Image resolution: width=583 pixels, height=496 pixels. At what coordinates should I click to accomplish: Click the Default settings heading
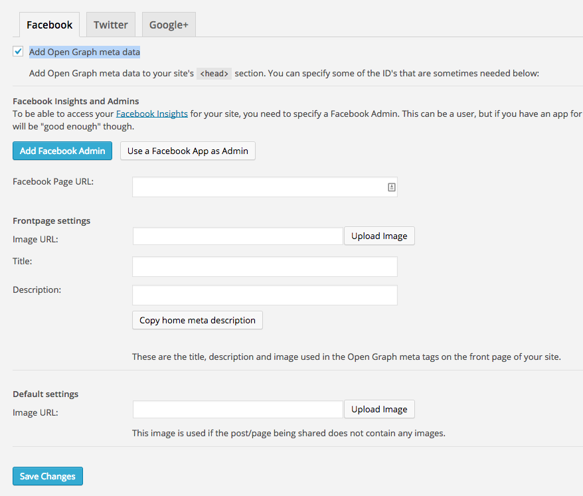click(45, 394)
